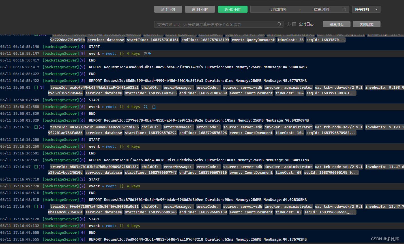Click REPORT line with RequestId 878d1f01

tap(198, 200)
